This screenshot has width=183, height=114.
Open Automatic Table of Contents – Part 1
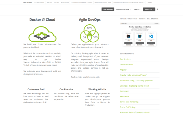pos(135,112)
